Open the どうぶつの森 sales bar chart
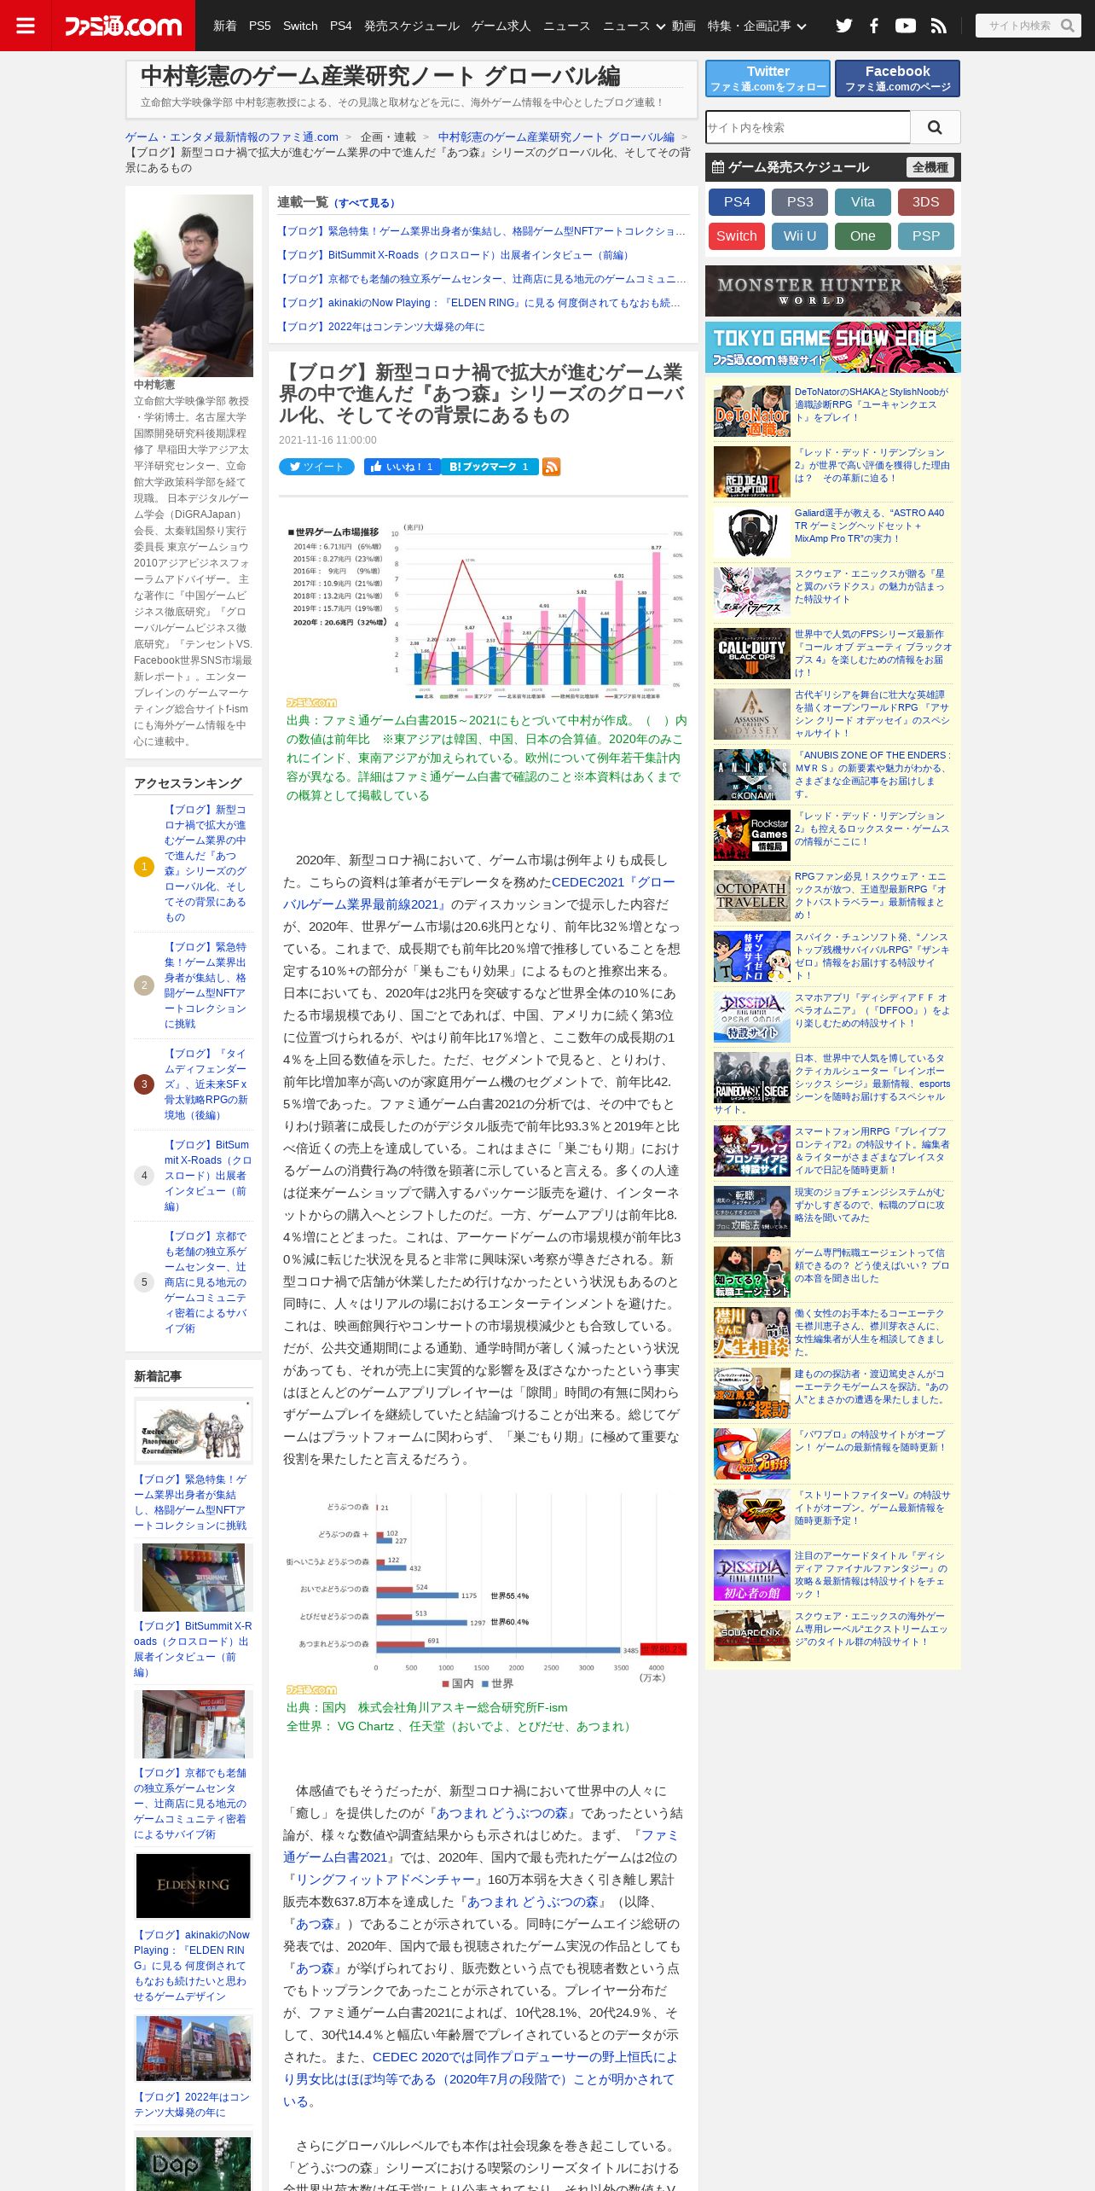Image resolution: width=1095 pixels, height=2191 pixels. coord(486,1594)
